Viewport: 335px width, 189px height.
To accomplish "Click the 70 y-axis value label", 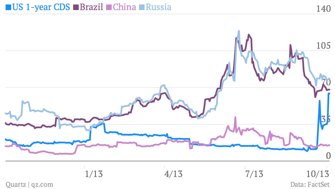I will click(x=325, y=82).
